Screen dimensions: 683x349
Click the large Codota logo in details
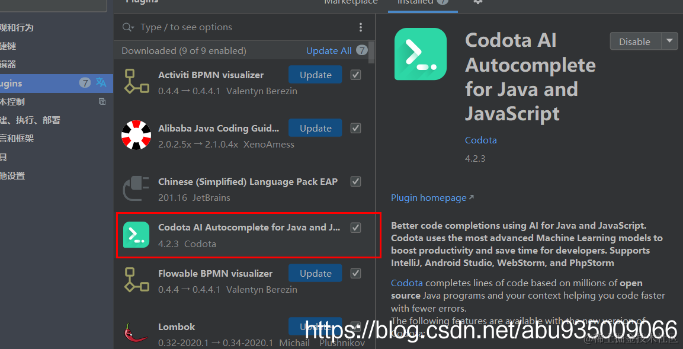point(421,54)
